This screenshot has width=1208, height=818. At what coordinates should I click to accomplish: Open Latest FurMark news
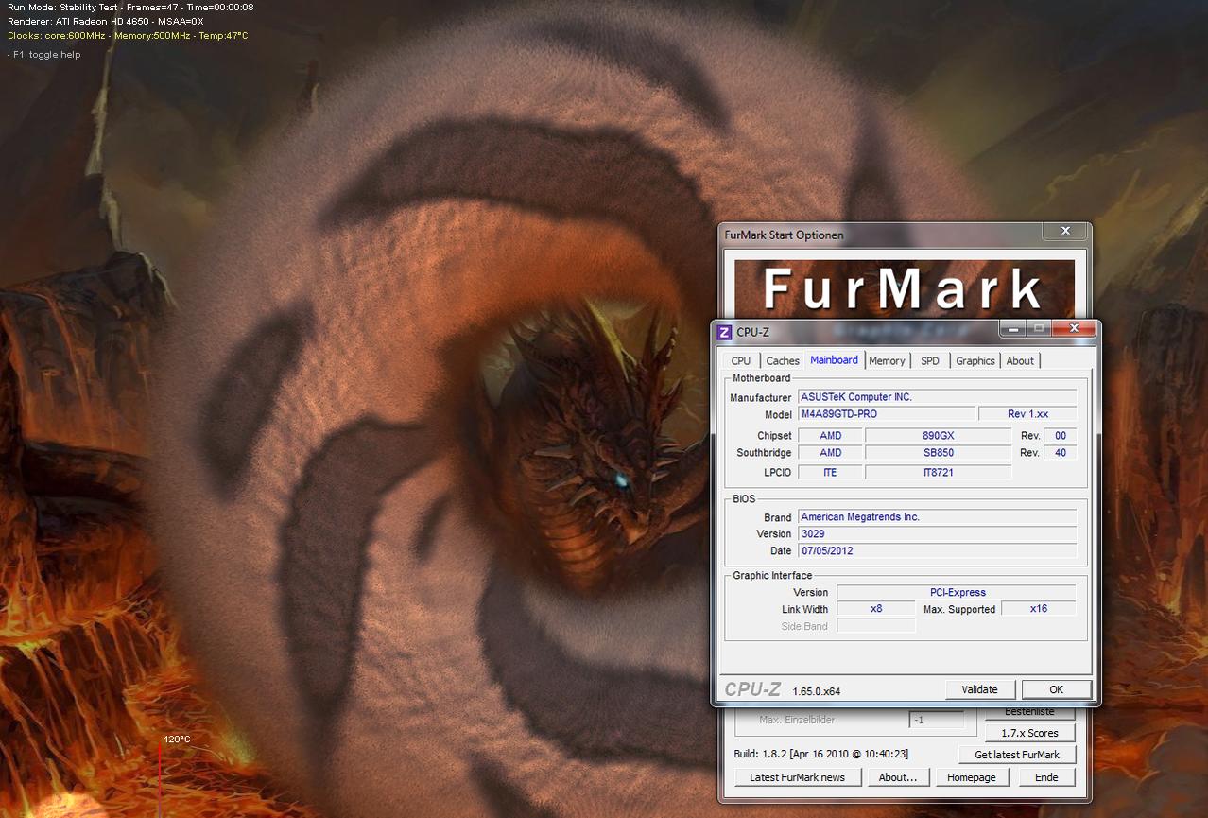(798, 777)
